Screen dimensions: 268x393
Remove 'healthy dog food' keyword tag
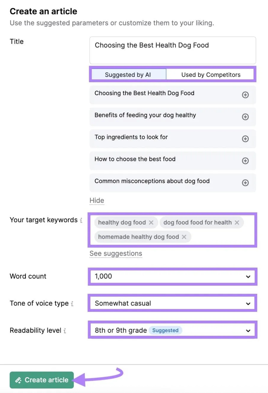(151, 223)
